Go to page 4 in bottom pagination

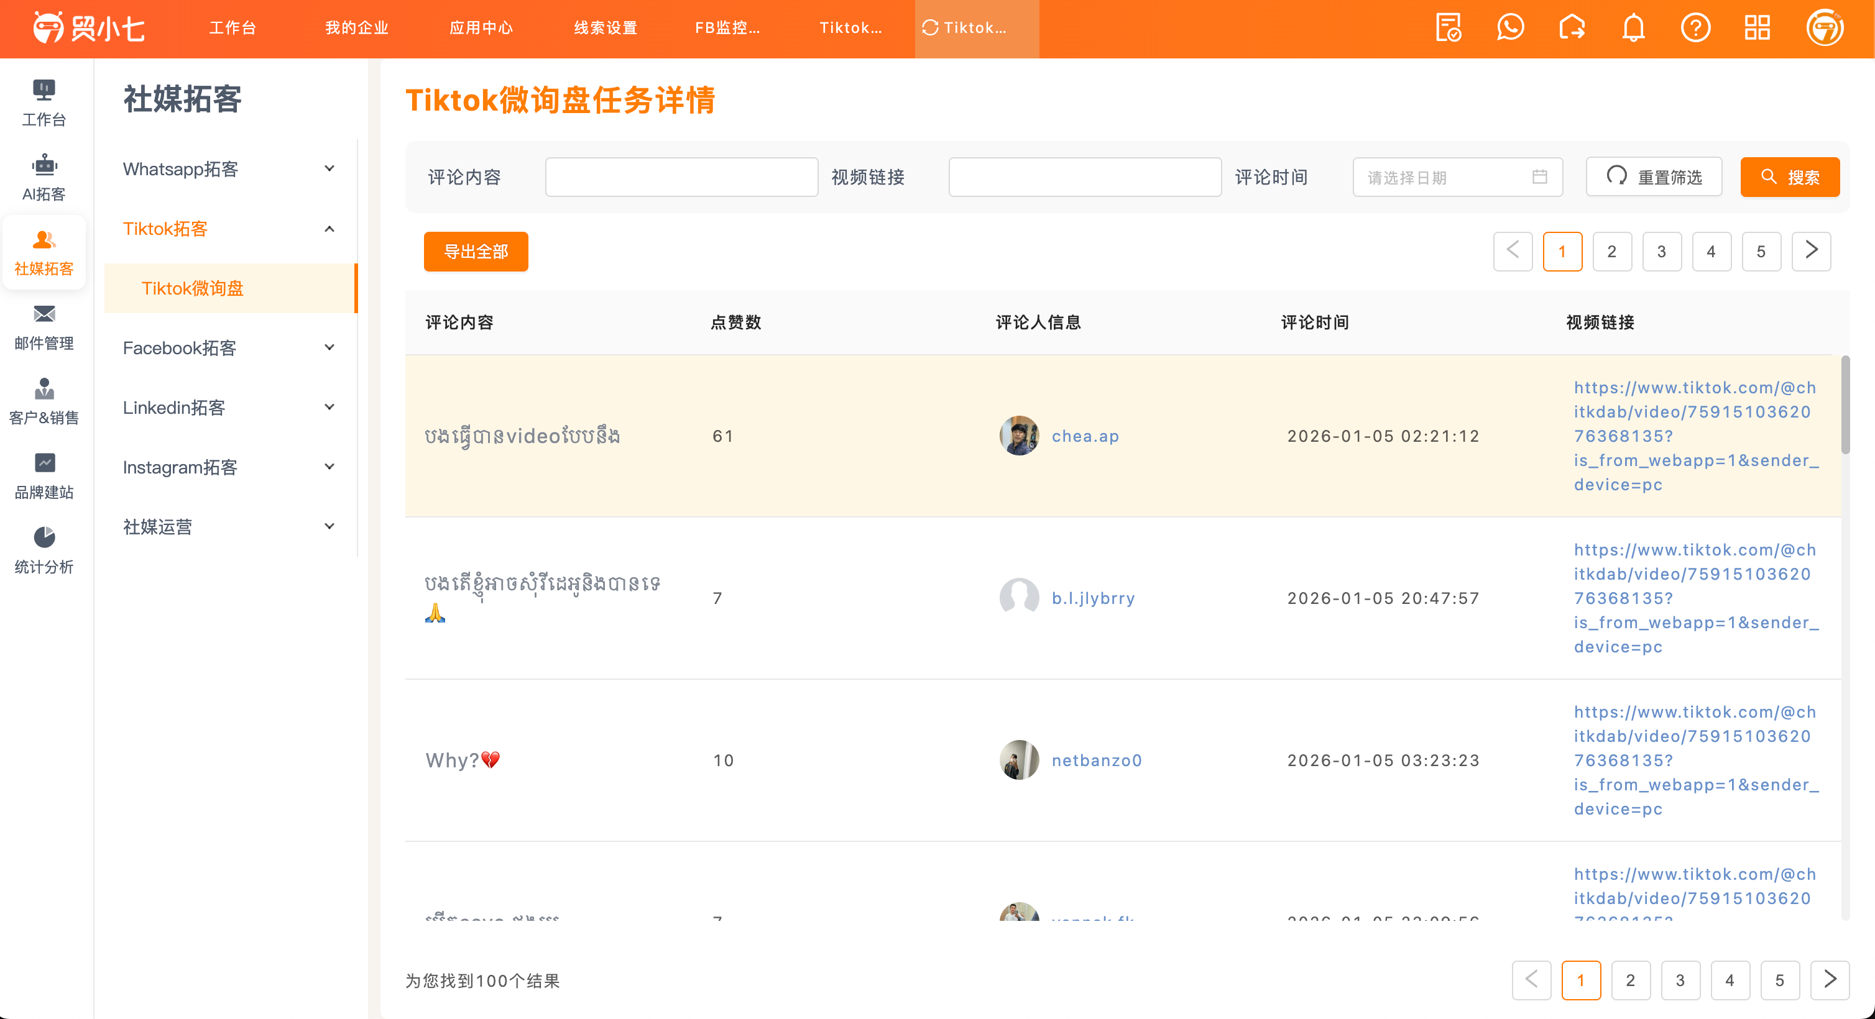coord(1730,980)
